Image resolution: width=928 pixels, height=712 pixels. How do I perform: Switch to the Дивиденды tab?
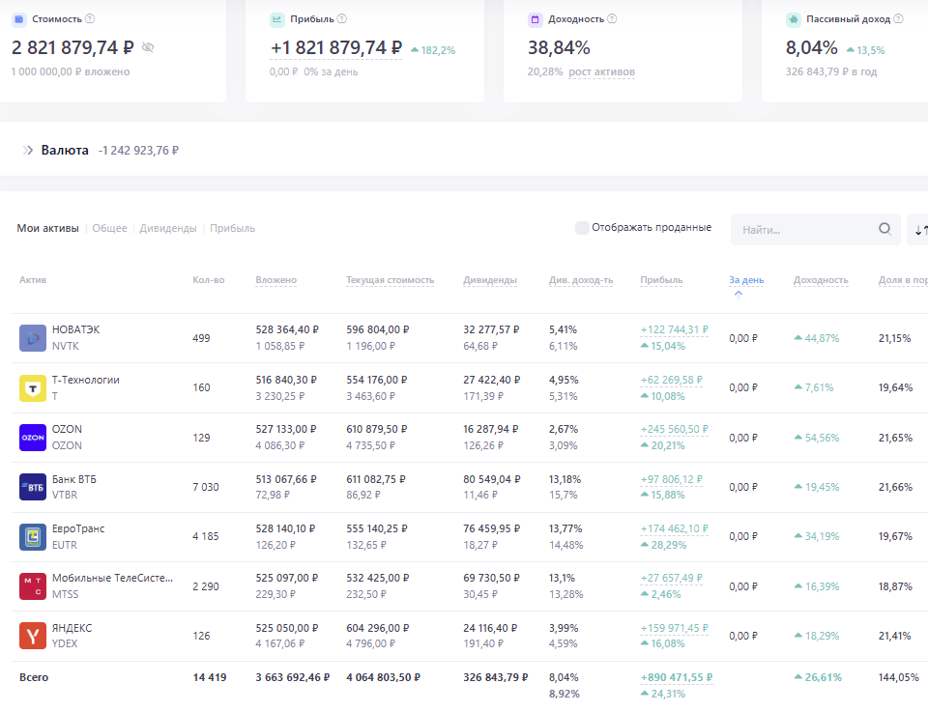click(x=168, y=229)
